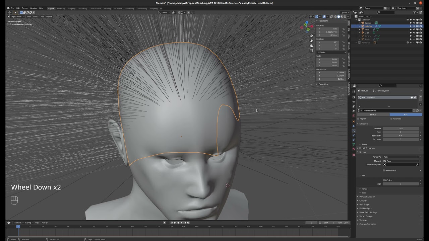Open the Modifiers wrench properties tab
Viewport: 429px width, 241px height.
(354, 126)
